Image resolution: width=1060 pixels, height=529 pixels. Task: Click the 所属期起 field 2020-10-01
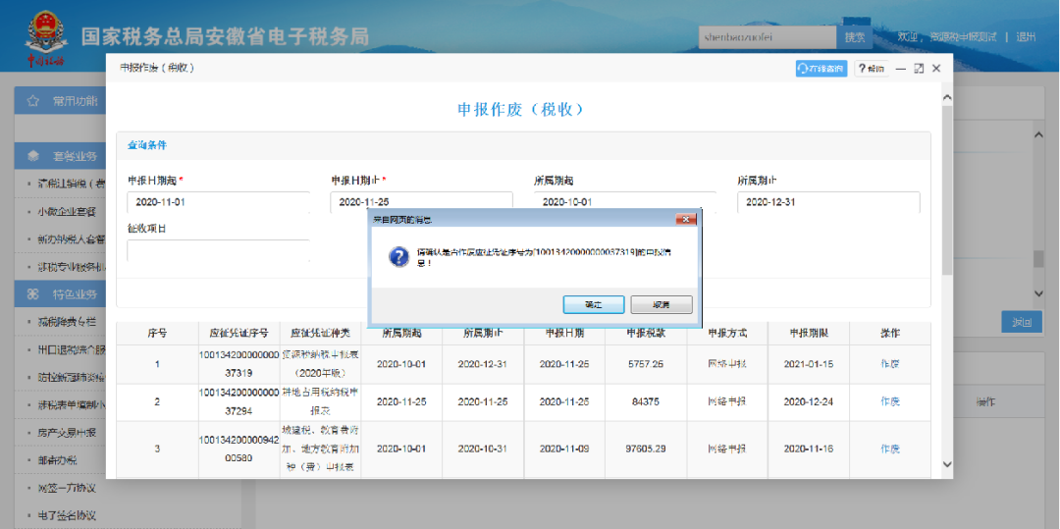coord(624,202)
